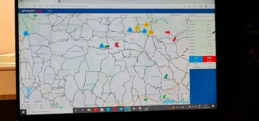This screenshot has height=121, width=259.
Task: Click the map zoom out minus button
Action: coord(186,98)
